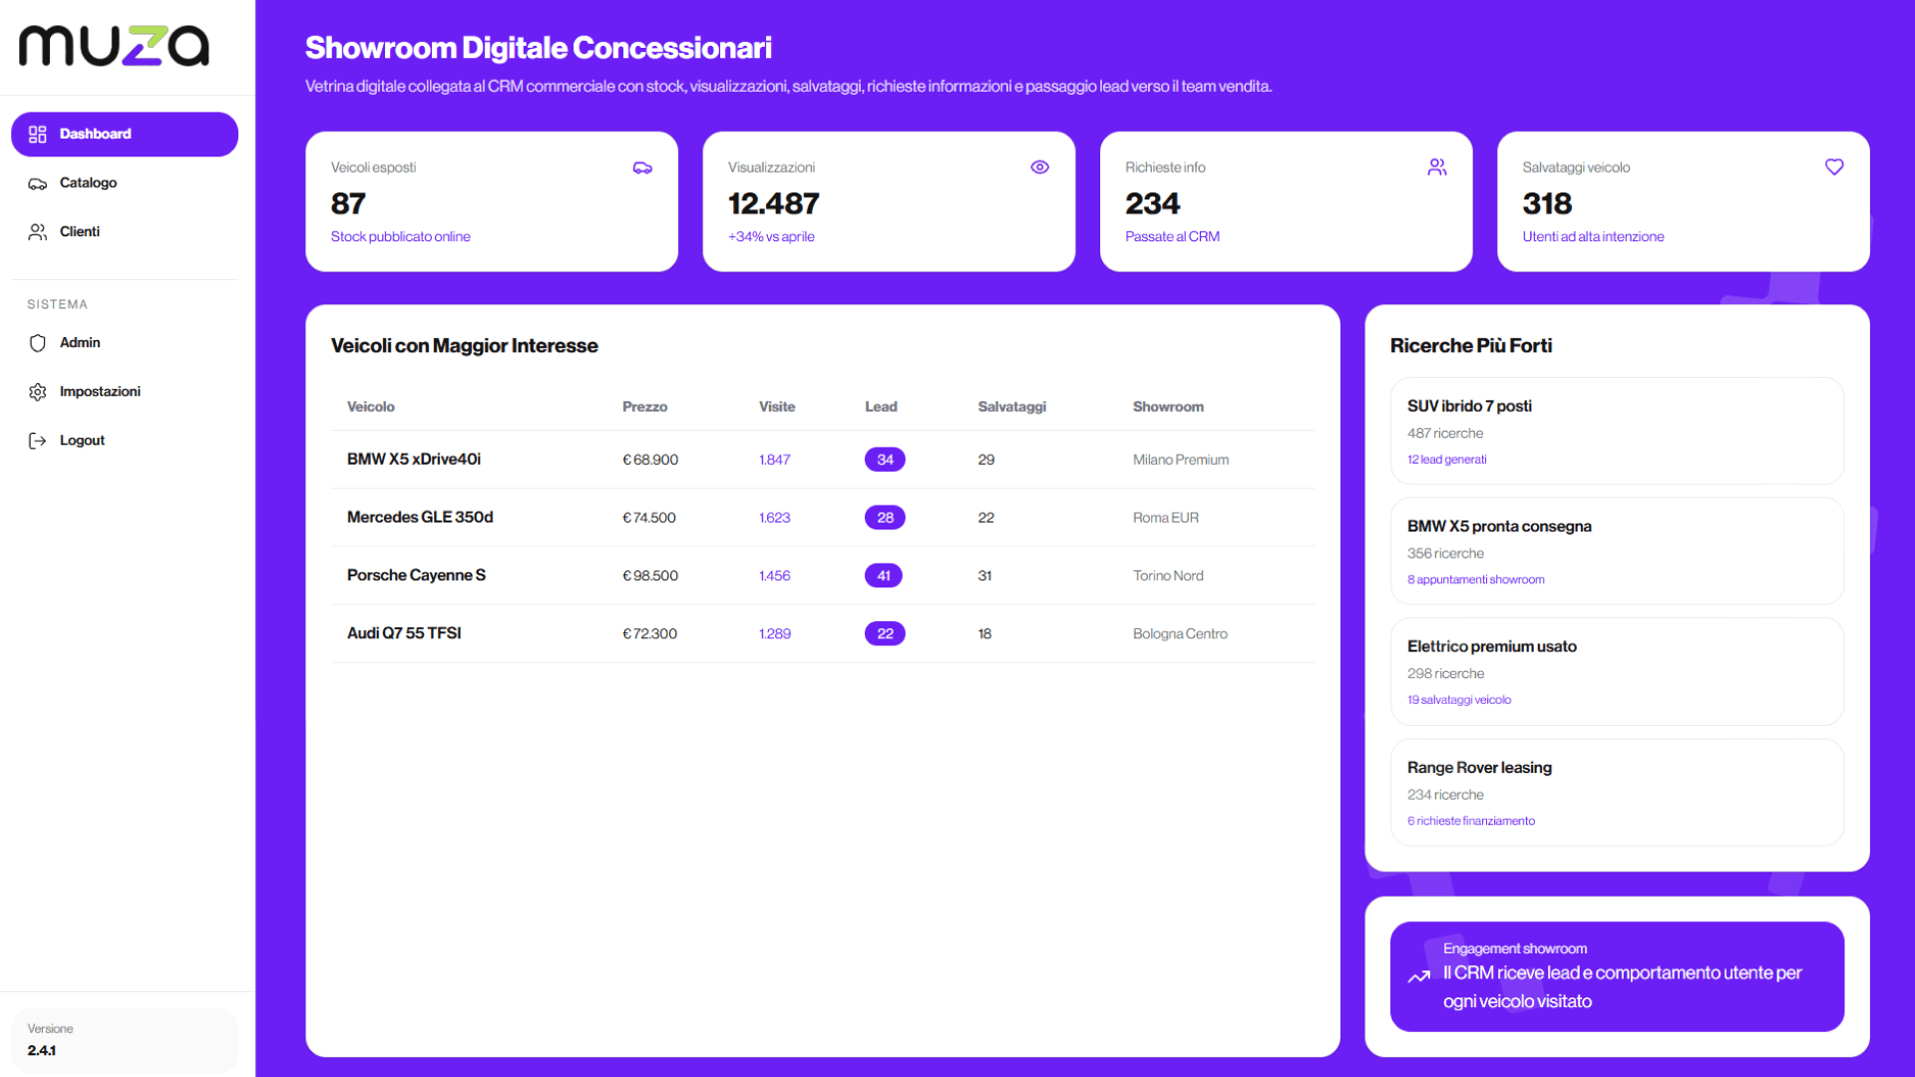
Task: Click the 'Stock pubblicato online' link
Action: coord(400,237)
